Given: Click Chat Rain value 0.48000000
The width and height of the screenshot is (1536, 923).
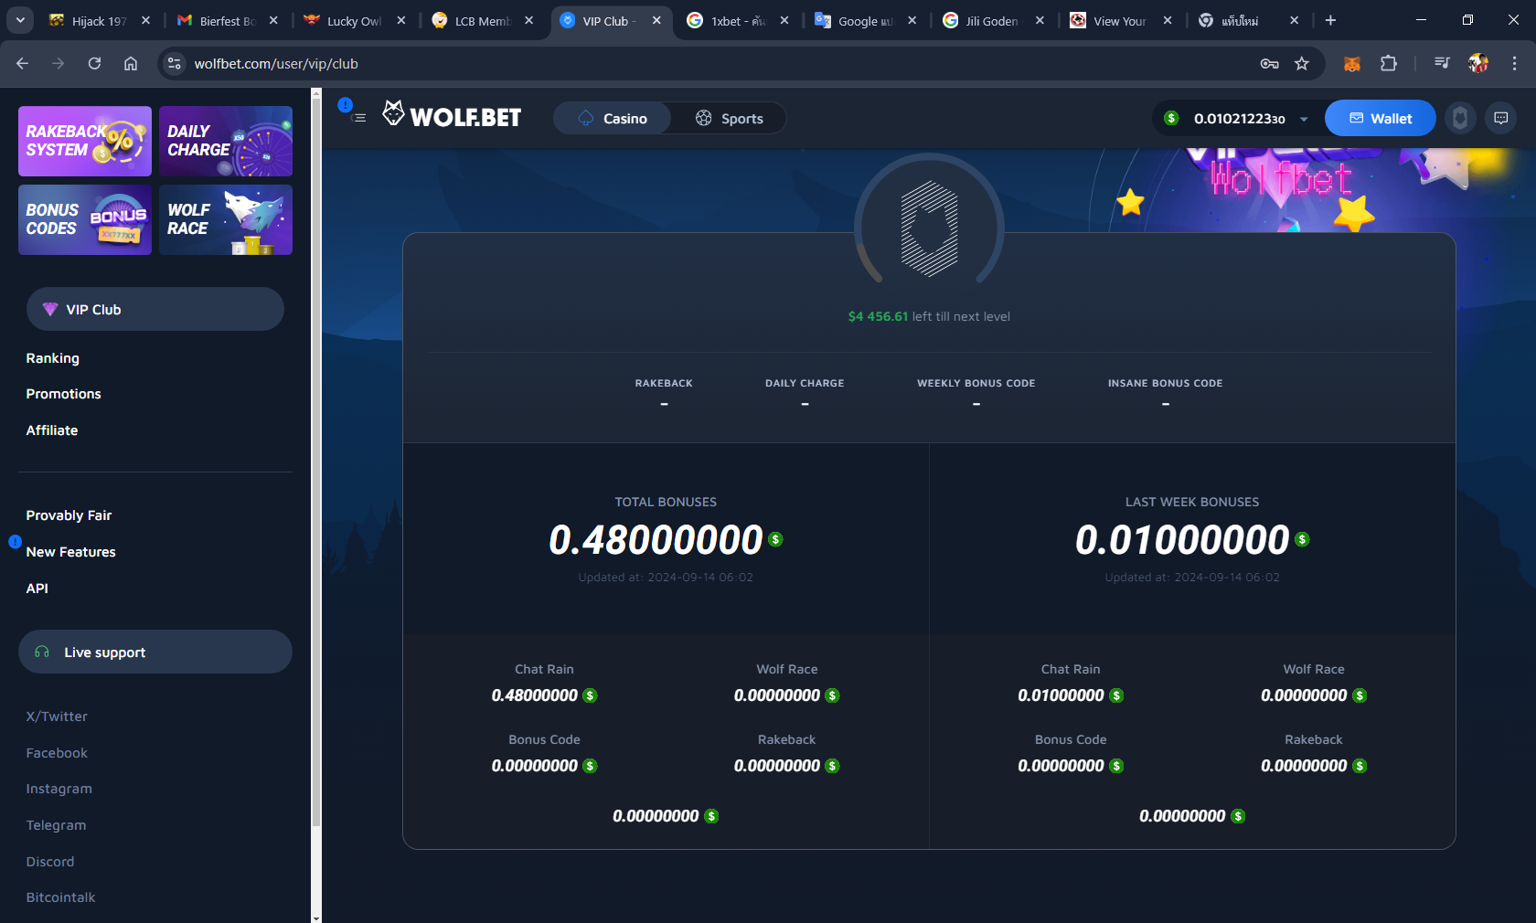Looking at the screenshot, I should point(535,695).
